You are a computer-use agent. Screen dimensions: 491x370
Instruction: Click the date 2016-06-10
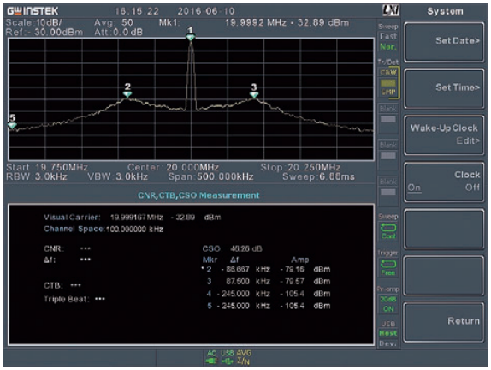pos(206,11)
